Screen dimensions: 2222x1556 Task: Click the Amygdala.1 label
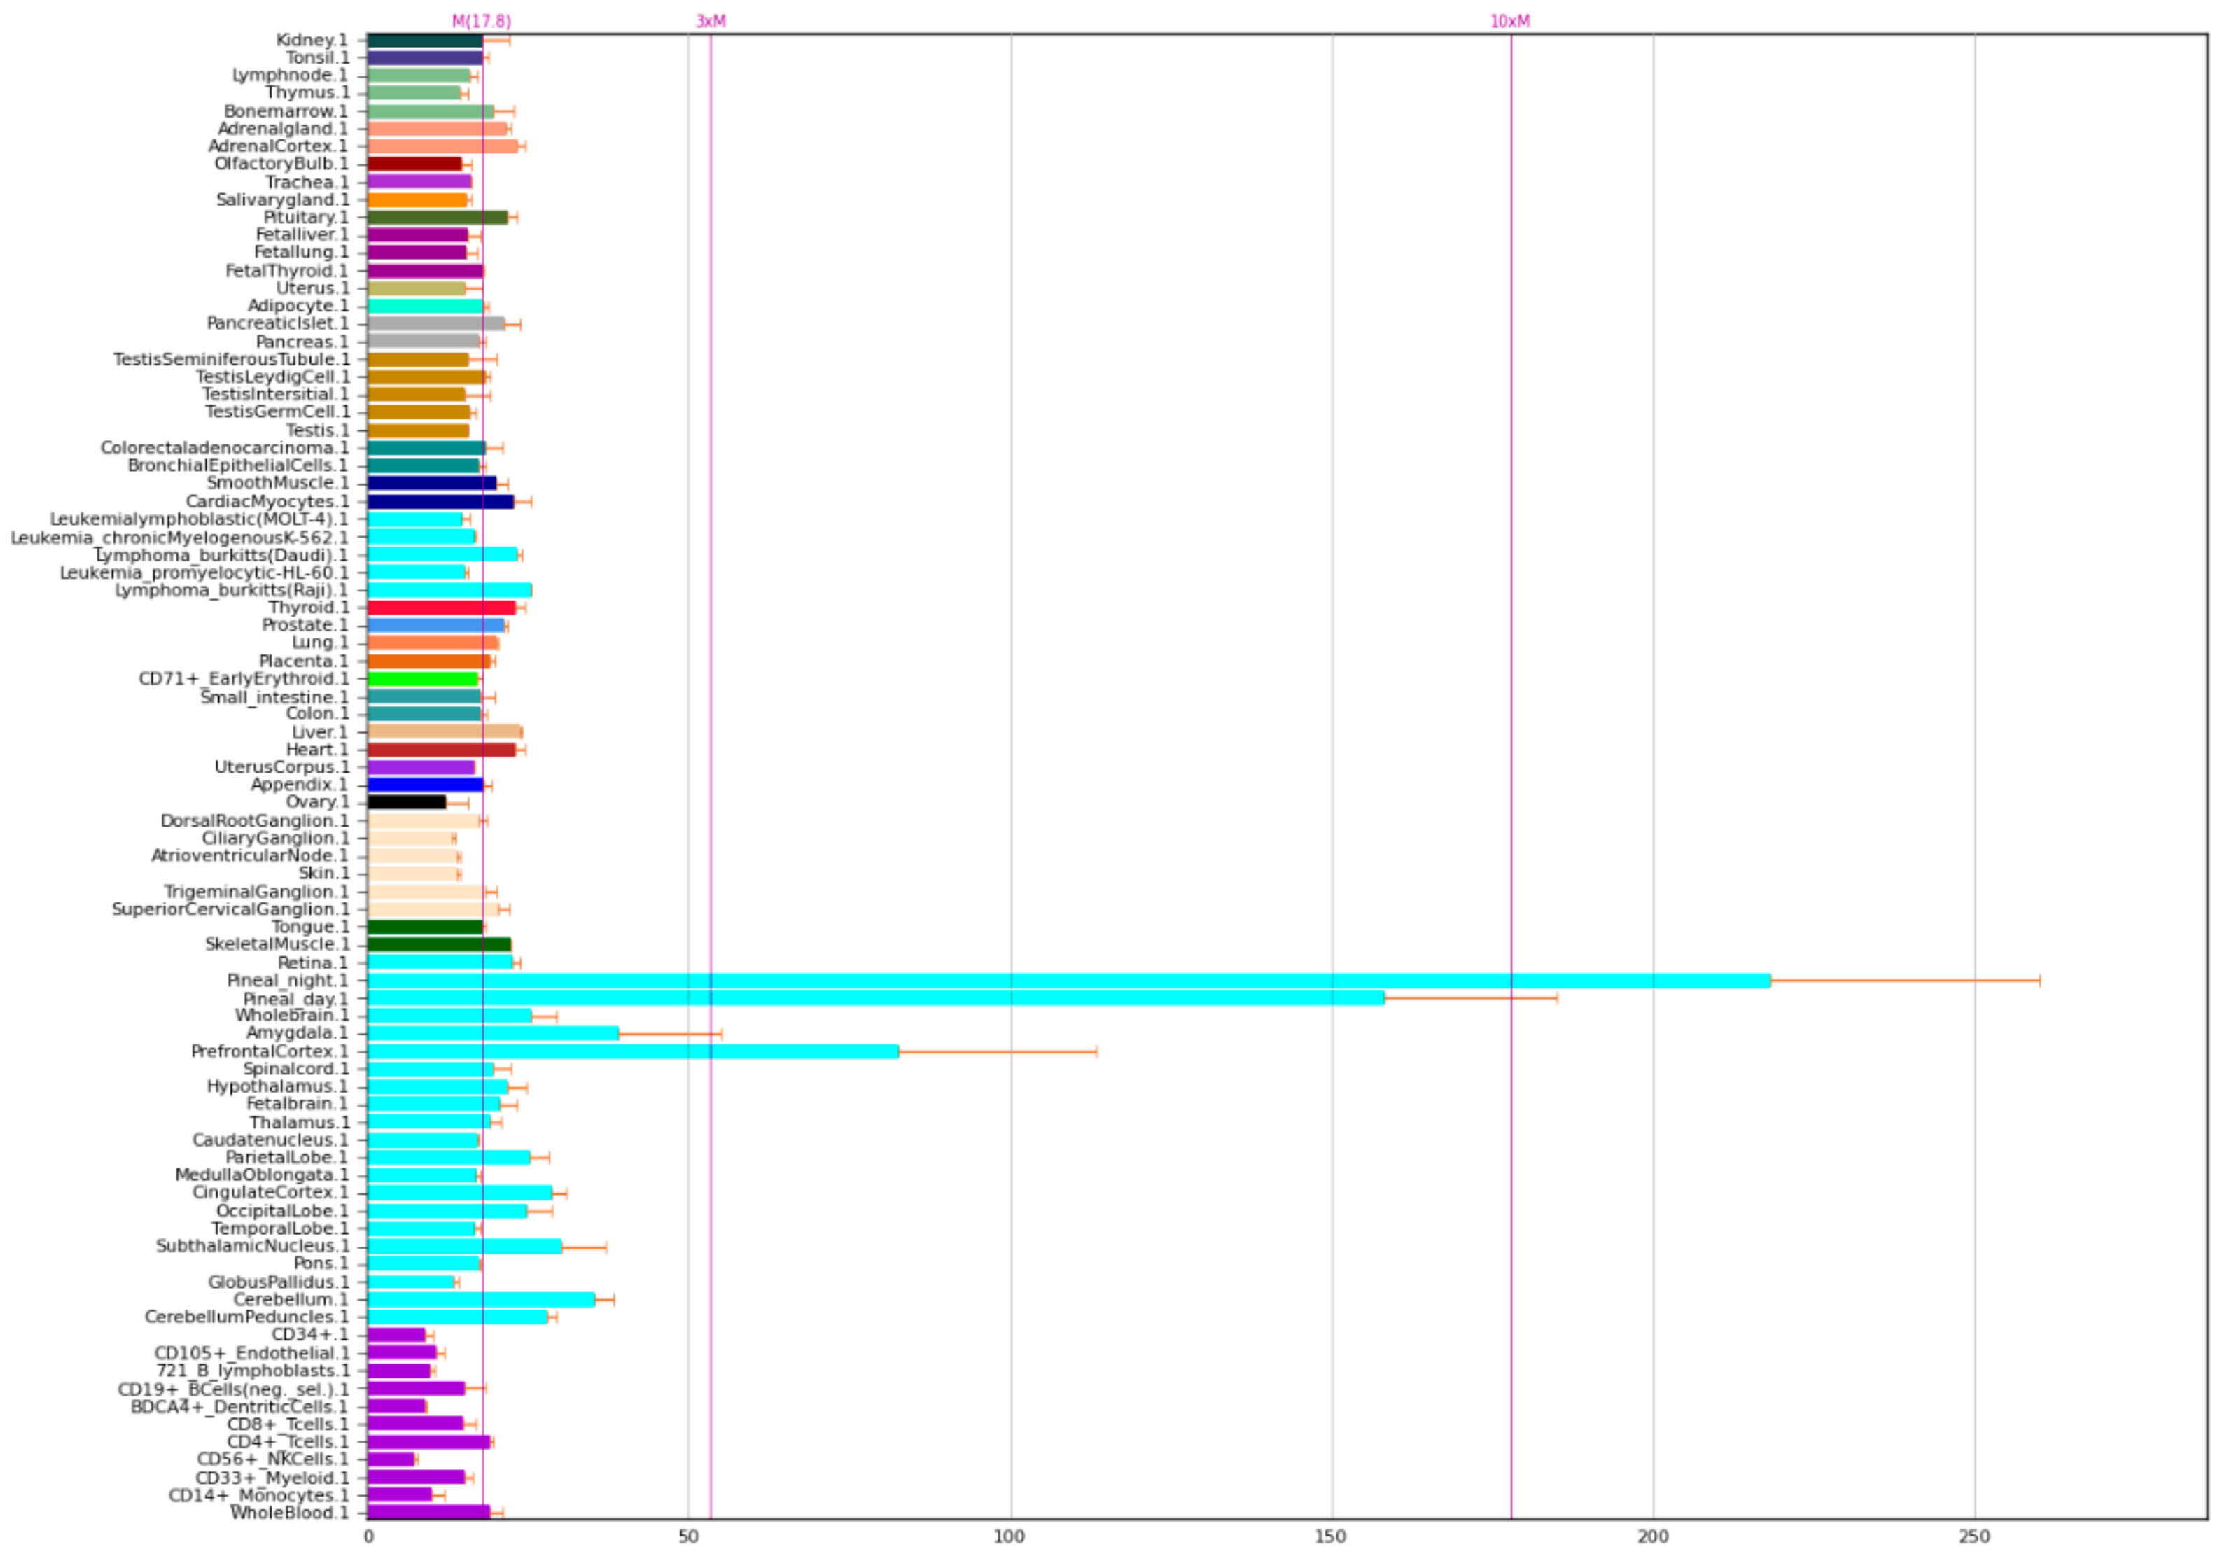click(297, 1033)
